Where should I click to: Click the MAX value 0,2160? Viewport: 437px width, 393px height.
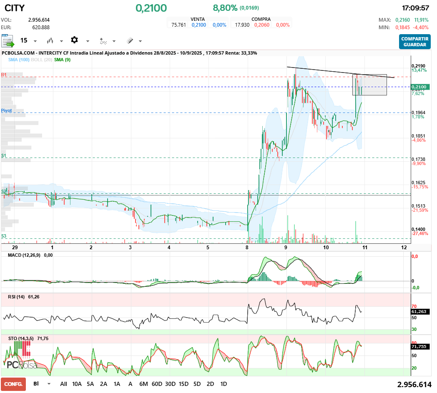(x=402, y=20)
